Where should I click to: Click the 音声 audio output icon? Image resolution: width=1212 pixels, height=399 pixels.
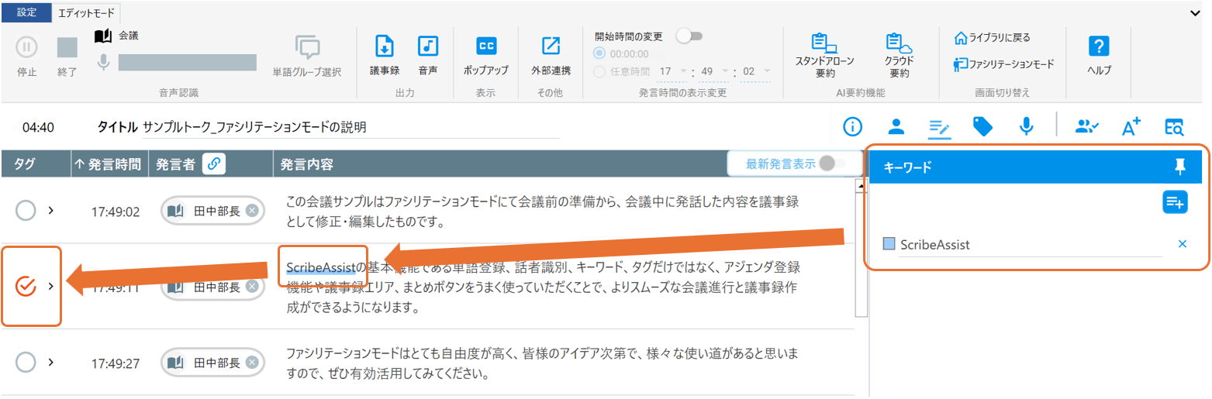click(427, 47)
